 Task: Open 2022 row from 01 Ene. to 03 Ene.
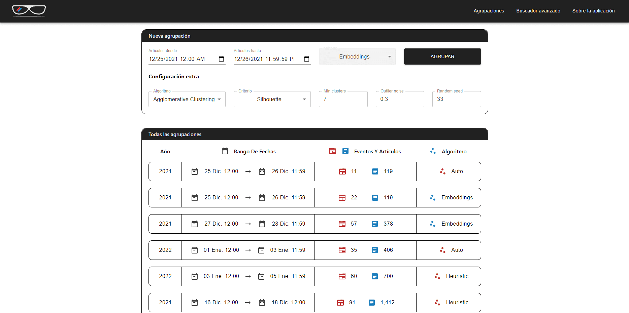314,250
